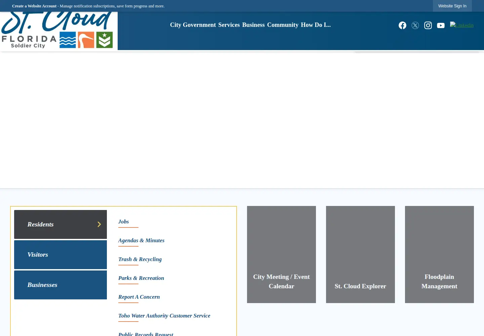Open the Public Records Request link

click(146, 334)
